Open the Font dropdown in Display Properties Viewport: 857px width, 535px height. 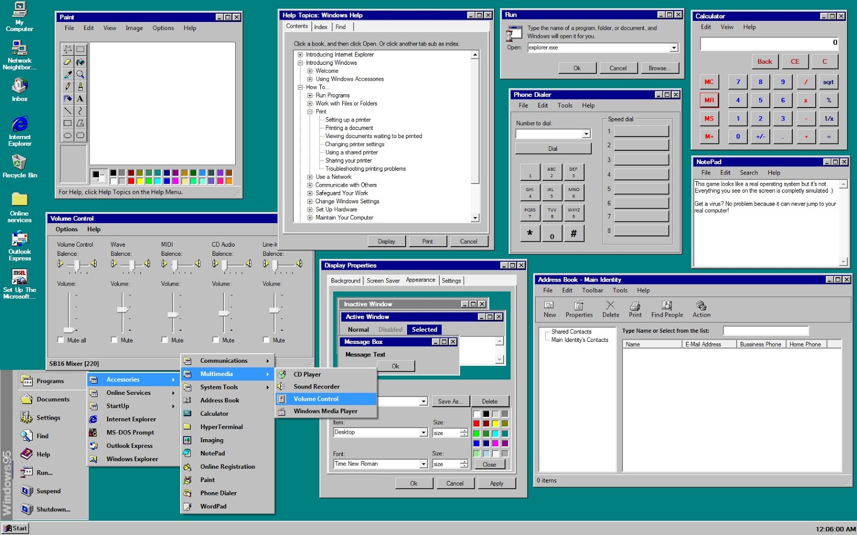(423, 463)
